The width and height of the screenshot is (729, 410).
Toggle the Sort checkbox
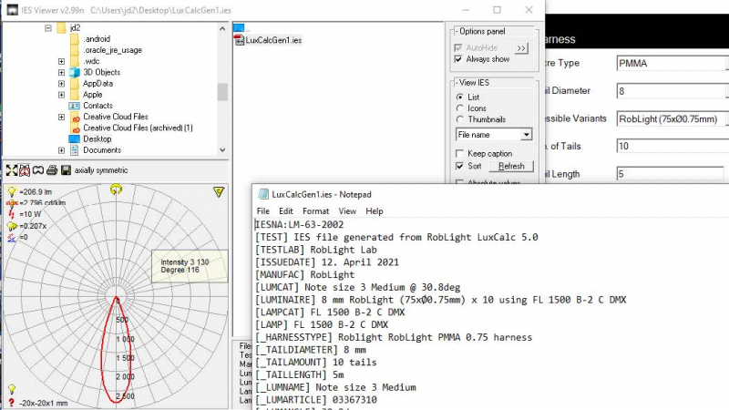[x=459, y=166]
